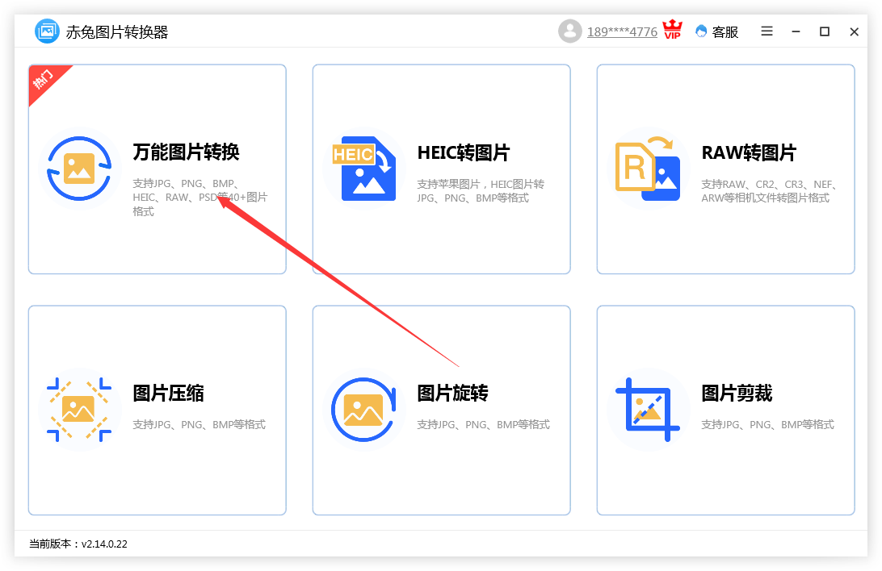Select the RAW转图片 title
Screen dimensions: 882x571
tap(749, 152)
